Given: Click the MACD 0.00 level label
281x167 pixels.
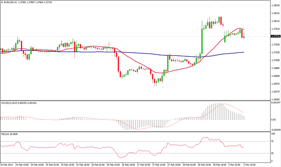Looking at the screenshot, I should (273, 120).
